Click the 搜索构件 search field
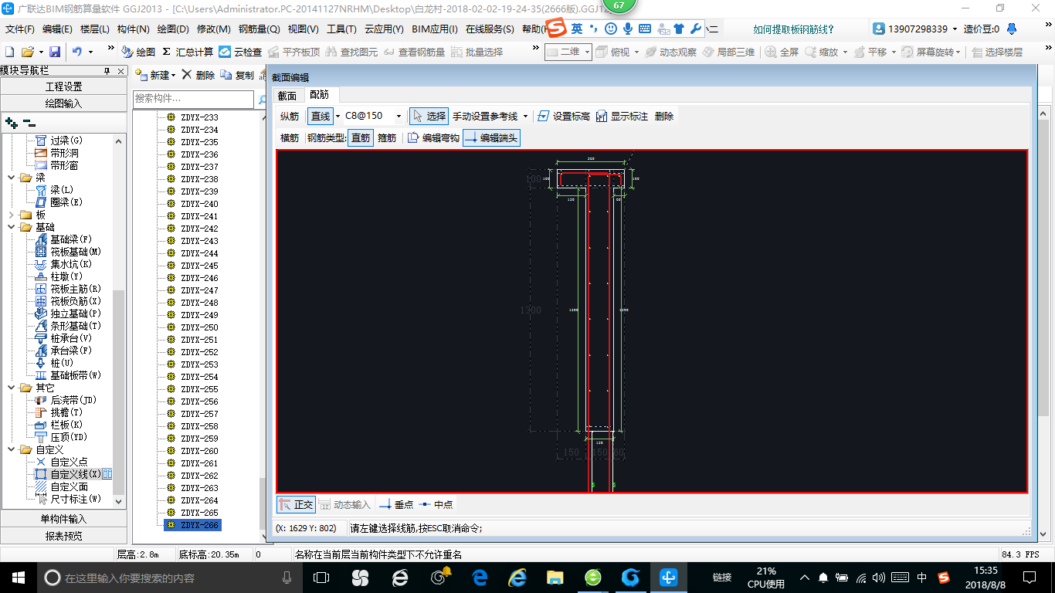This screenshot has height=593, width=1055. pos(193,99)
